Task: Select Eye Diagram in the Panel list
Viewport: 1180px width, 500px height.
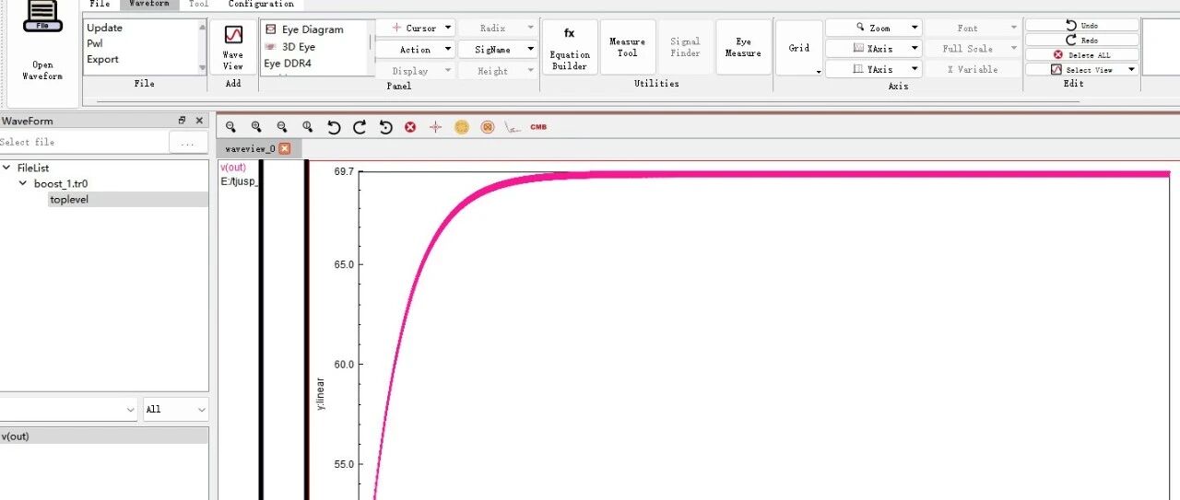Action: pyautogui.click(x=312, y=29)
